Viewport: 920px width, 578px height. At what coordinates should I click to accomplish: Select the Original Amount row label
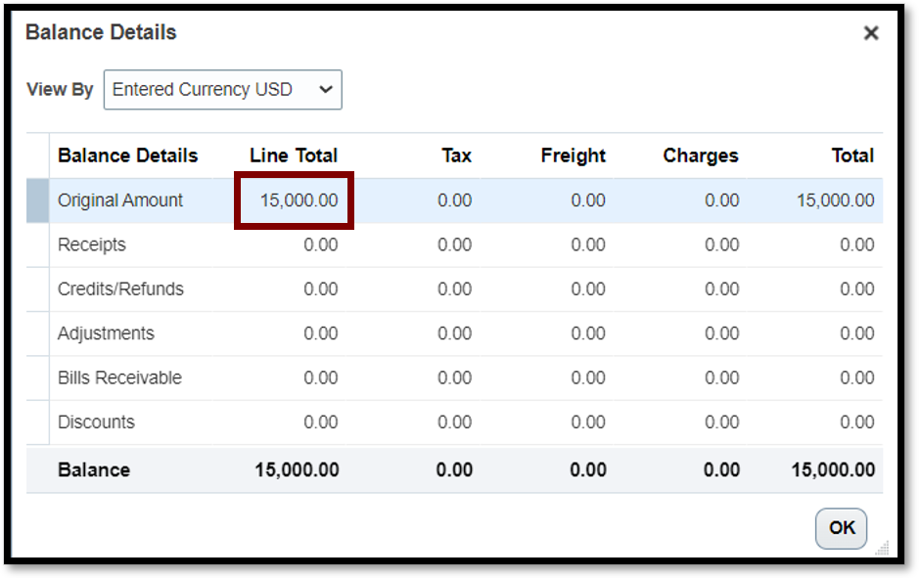tap(120, 200)
